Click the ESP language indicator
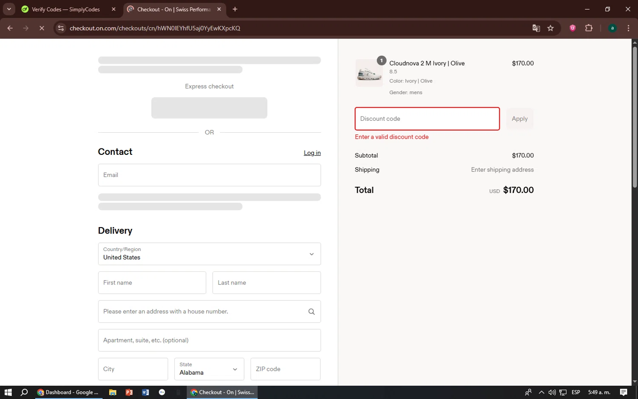 (x=576, y=392)
